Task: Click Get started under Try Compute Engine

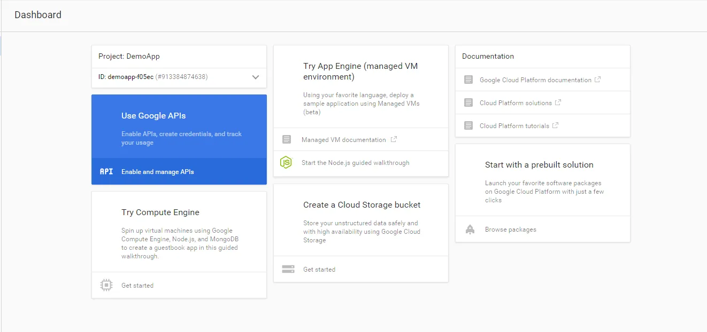Action: point(137,286)
